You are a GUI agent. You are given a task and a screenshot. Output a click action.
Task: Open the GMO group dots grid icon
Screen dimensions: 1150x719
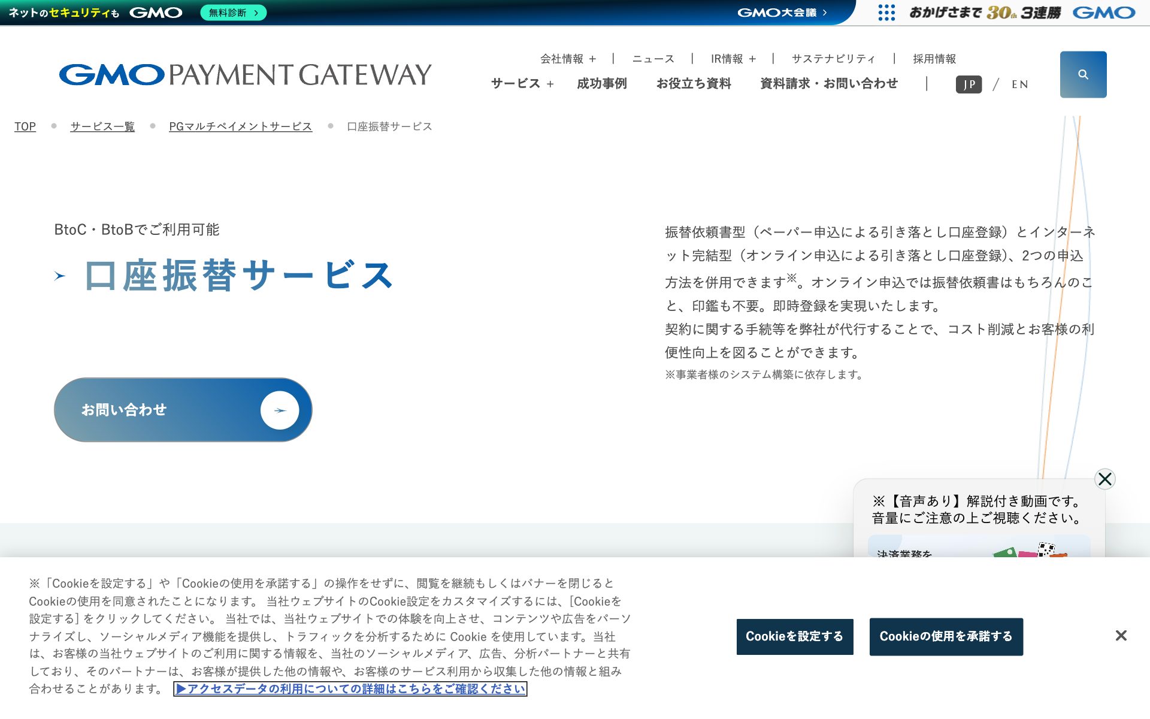pos(886,13)
